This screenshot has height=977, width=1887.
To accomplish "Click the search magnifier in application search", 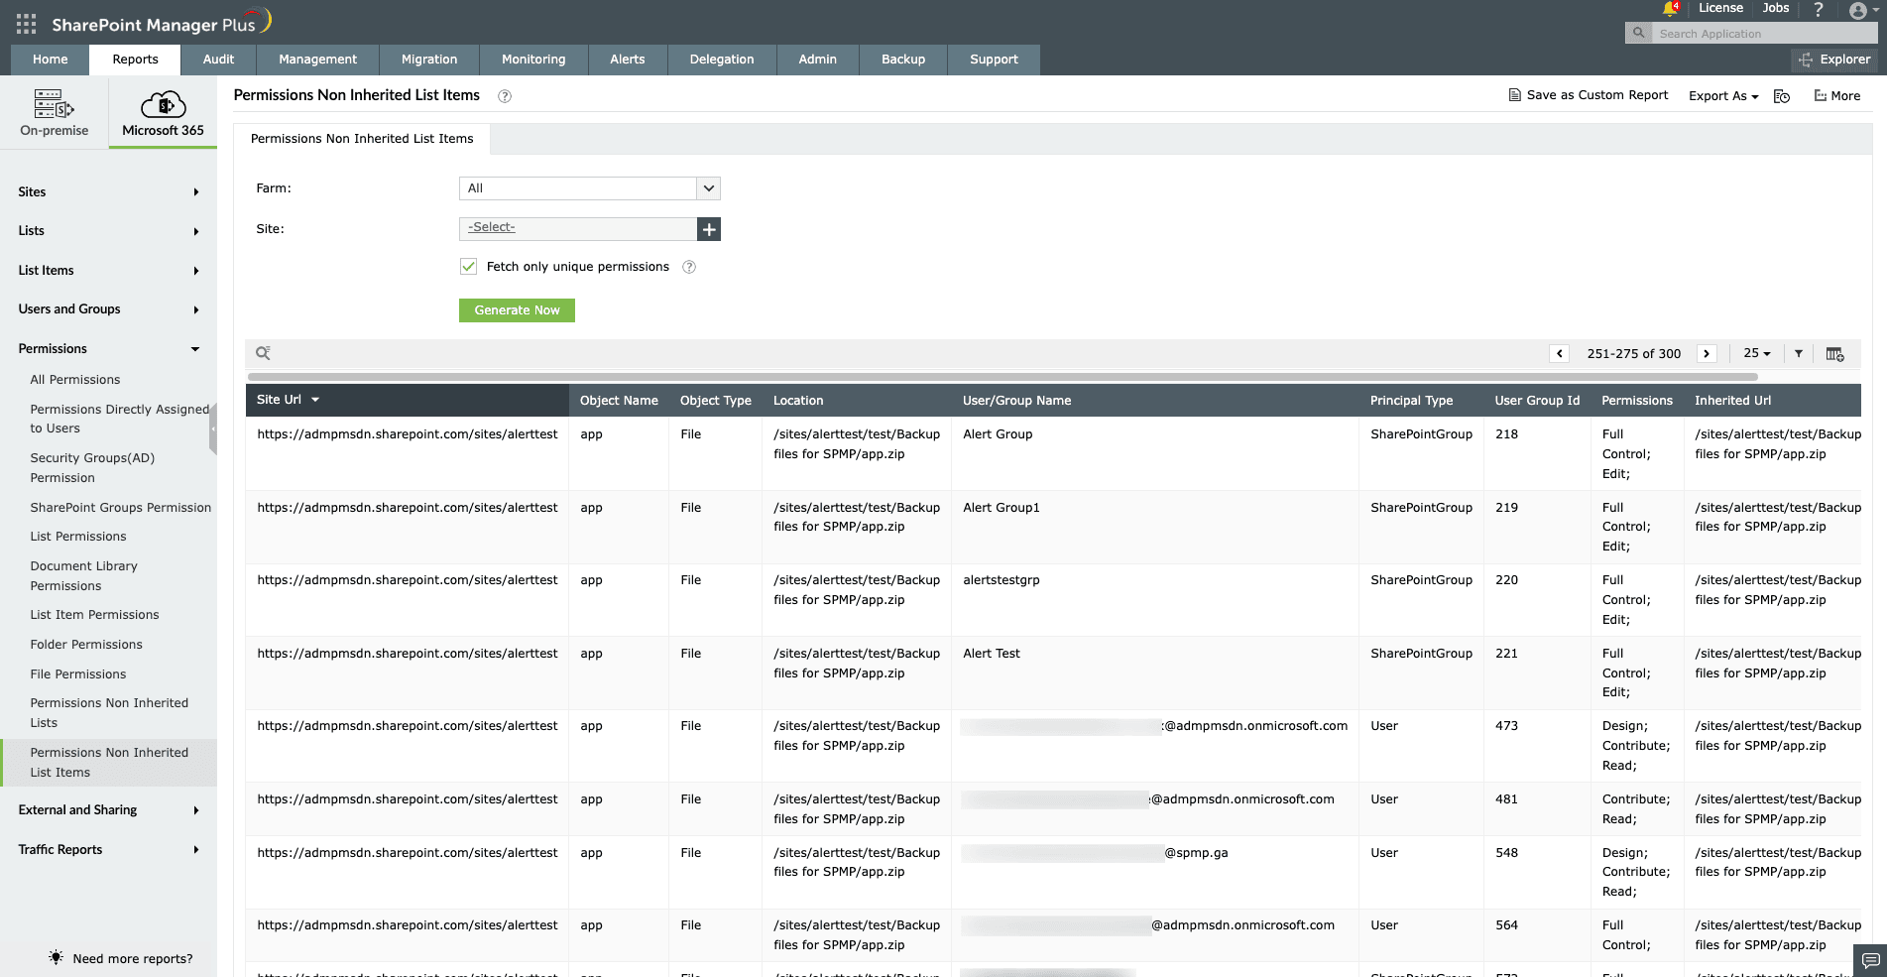I will click(1639, 33).
